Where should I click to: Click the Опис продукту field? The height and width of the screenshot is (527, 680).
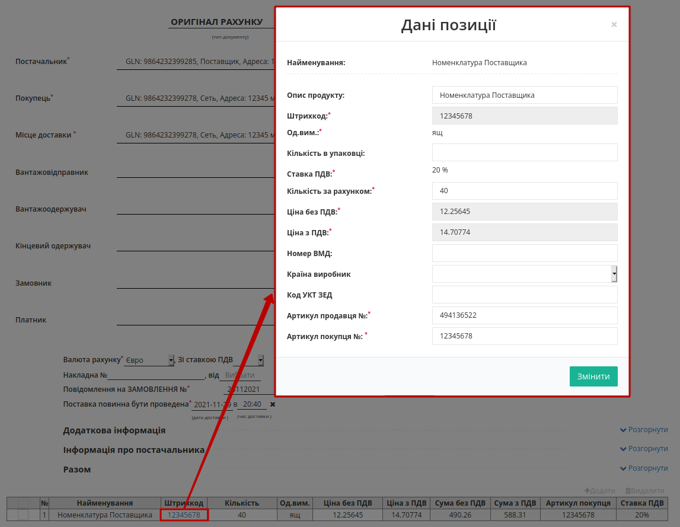pyautogui.click(x=525, y=95)
